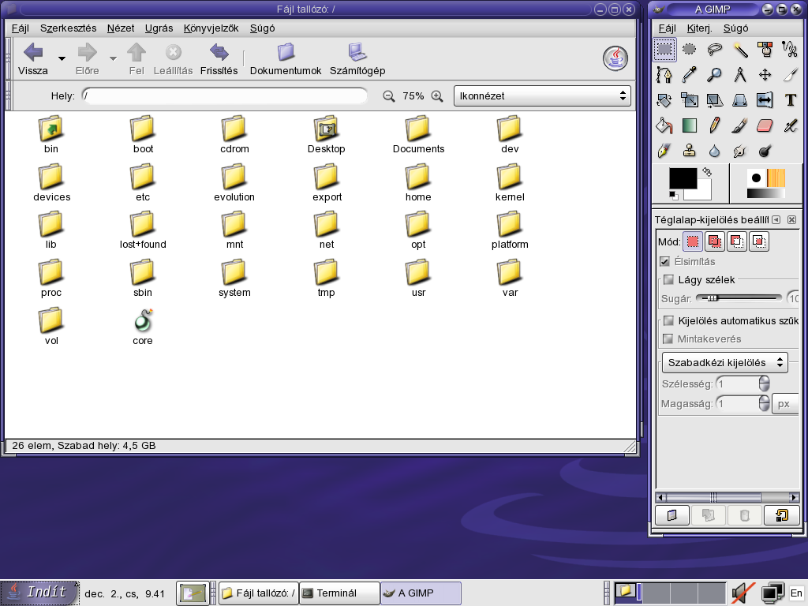Open the Szabadkézi kijelölés dropdown
The height and width of the screenshot is (606, 808).
point(725,362)
